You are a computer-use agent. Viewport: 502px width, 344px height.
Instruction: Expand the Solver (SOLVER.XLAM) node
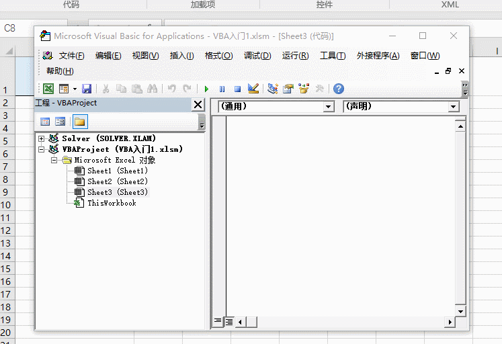41,138
